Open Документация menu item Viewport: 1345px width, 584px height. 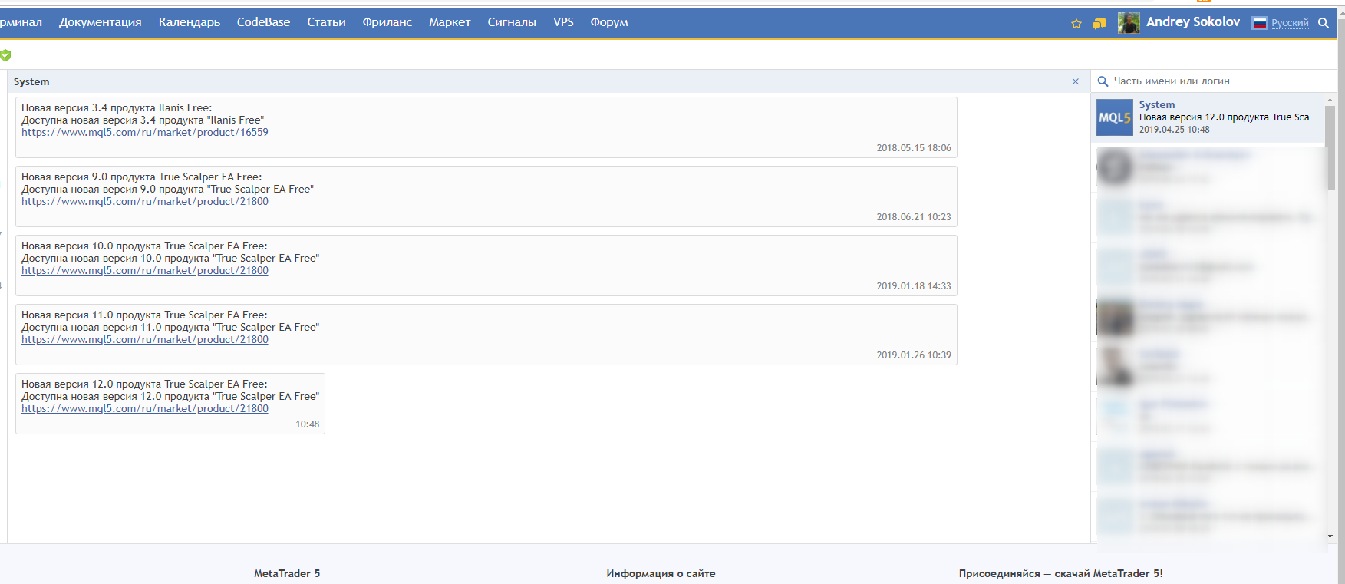pos(101,22)
